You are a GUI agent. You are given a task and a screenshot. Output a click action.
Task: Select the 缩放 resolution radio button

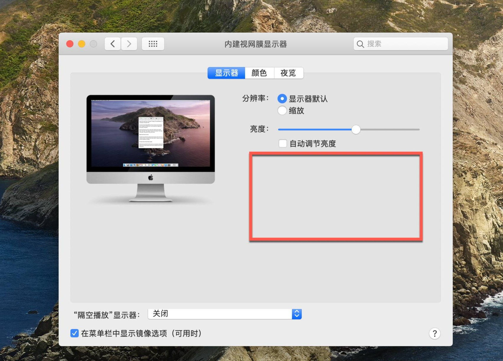[x=282, y=111]
